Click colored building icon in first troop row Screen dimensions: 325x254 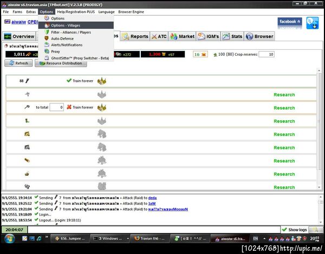102,81
